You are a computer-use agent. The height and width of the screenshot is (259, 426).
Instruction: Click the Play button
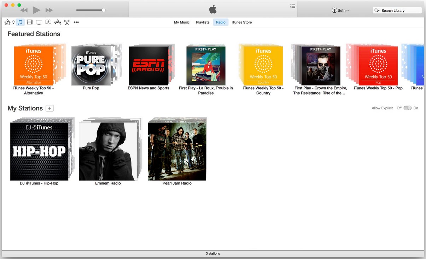pos(36,10)
